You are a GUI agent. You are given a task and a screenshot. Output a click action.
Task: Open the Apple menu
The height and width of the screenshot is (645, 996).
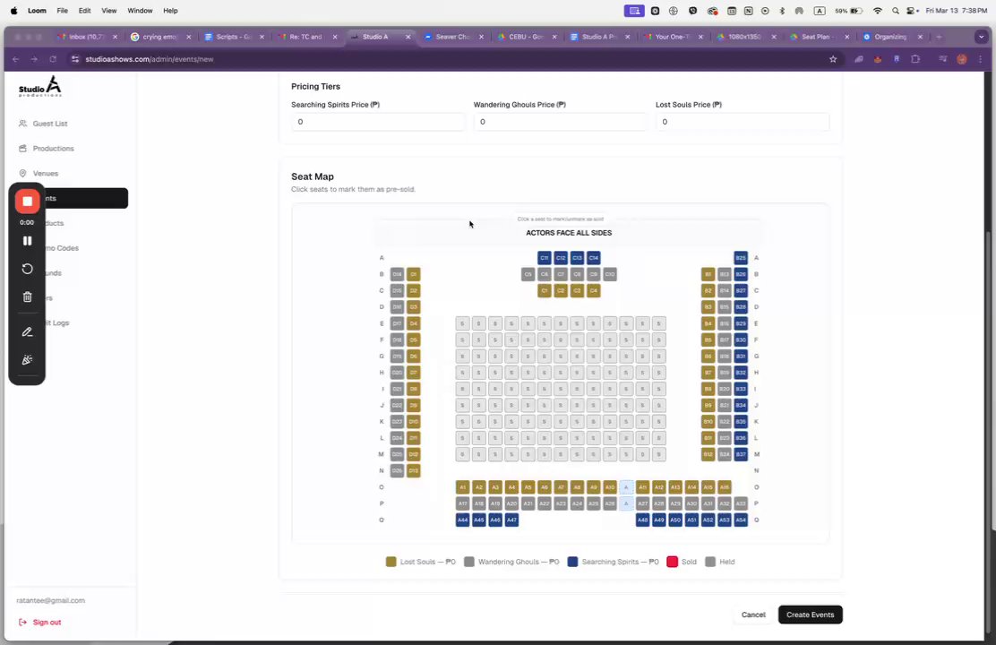coord(14,11)
